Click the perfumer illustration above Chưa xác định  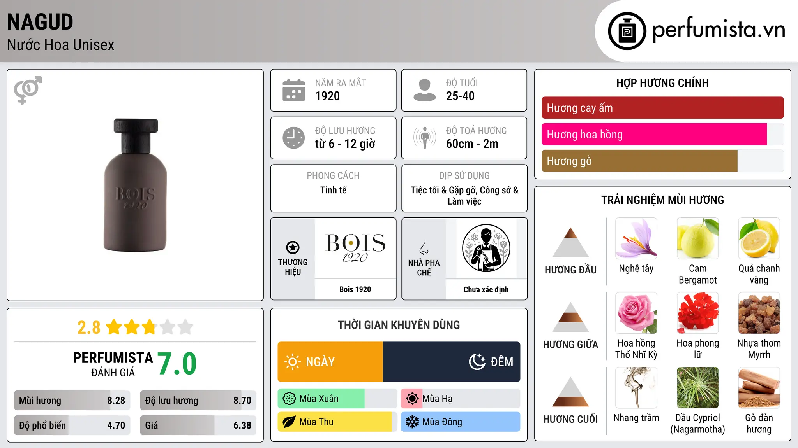tap(486, 248)
